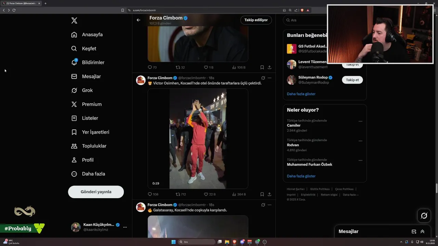Open the Rıdvan trending topic

tap(324, 145)
